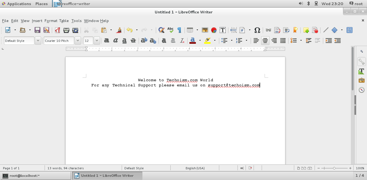The image size is (367, 180).
Task: Increase the paragraph indent
Action: (329, 41)
